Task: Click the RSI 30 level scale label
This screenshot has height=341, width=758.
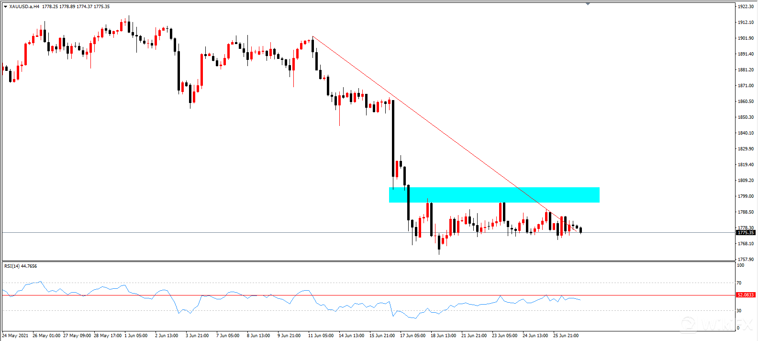Action: [x=739, y=311]
